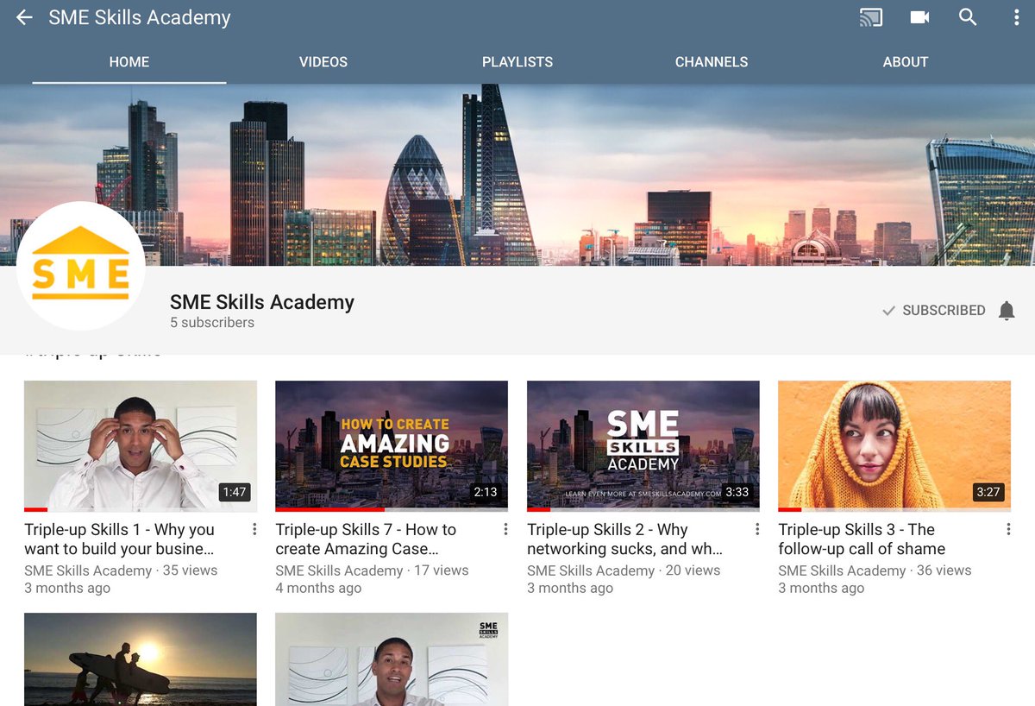The height and width of the screenshot is (706, 1035).
Task: Open the overflow menu in the top bar
Action: [x=1014, y=17]
